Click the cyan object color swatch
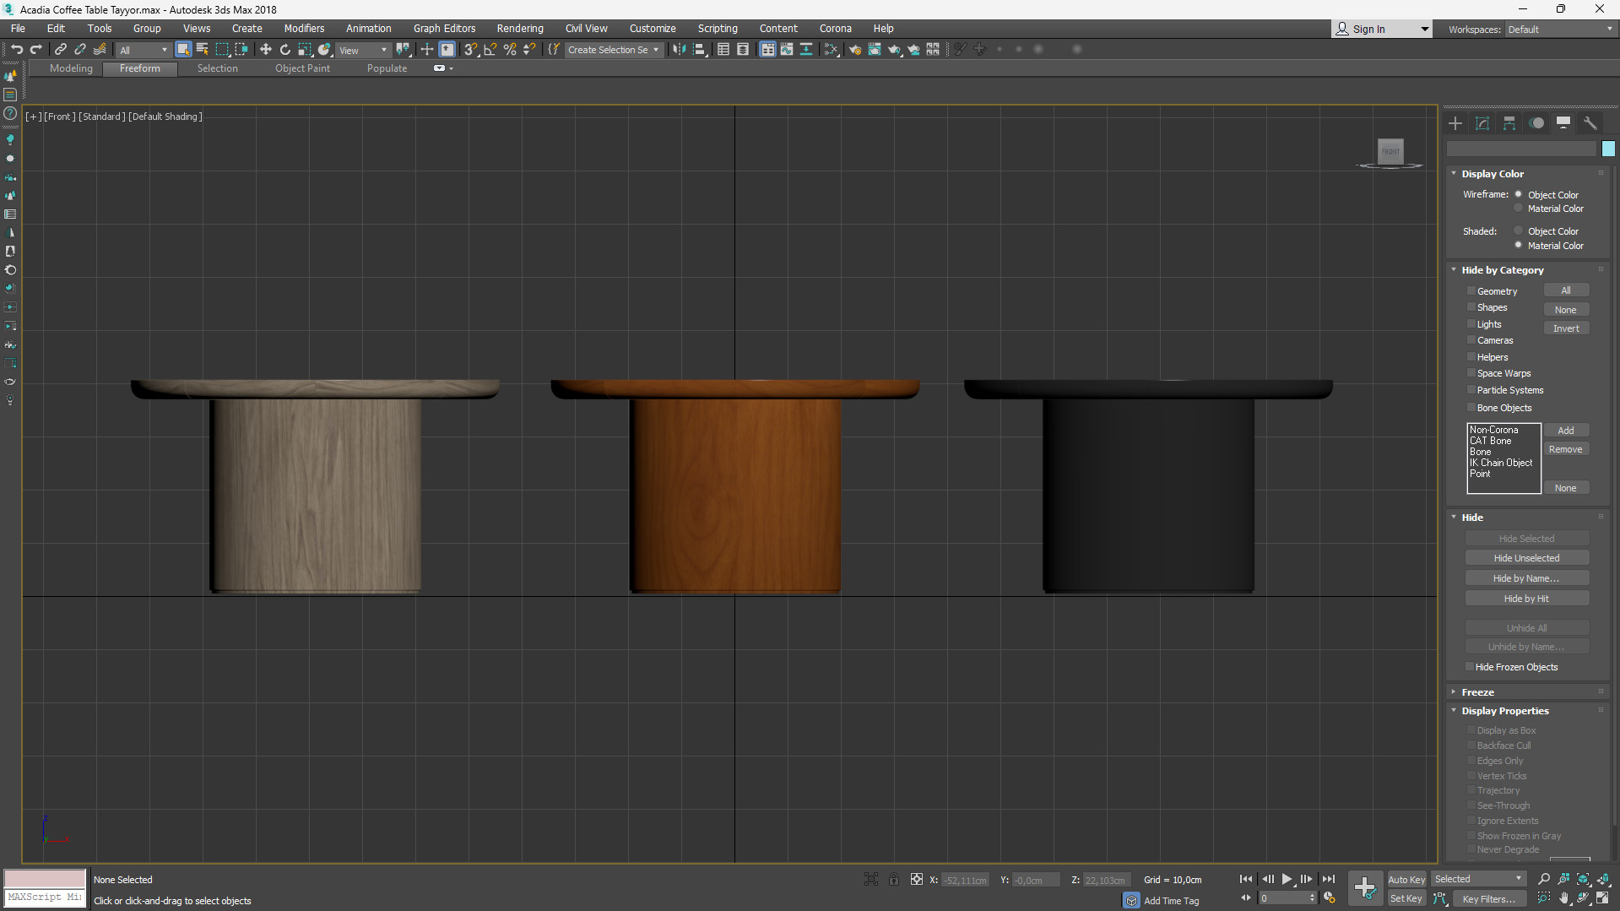This screenshot has width=1620, height=911. pos(1608,149)
